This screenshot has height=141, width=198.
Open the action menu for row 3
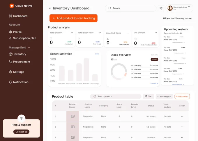tap(182, 137)
